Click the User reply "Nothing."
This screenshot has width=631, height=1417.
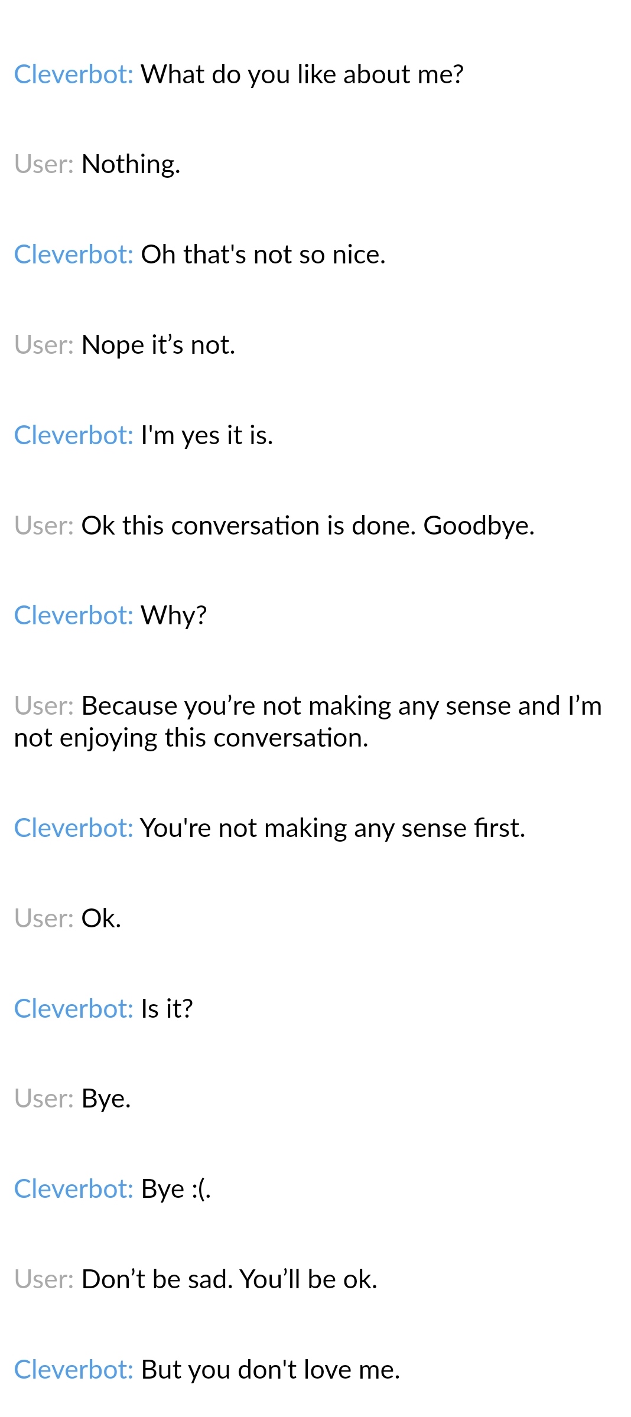(x=131, y=164)
